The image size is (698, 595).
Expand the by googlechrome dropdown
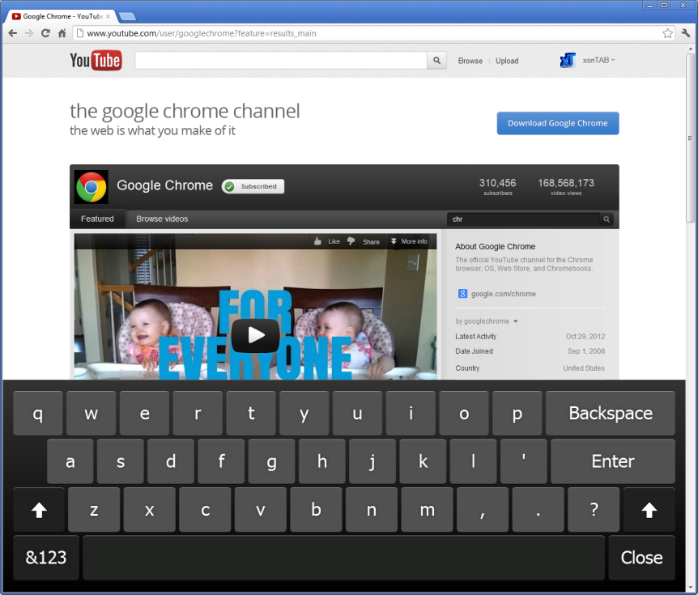click(x=515, y=321)
